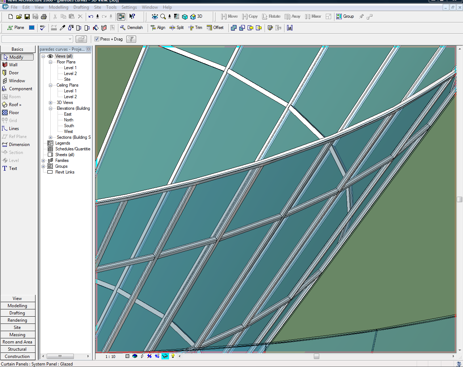Select the Wall tool in Basics
Image resolution: width=463 pixels, height=367 pixels.
click(x=13, y=65)
